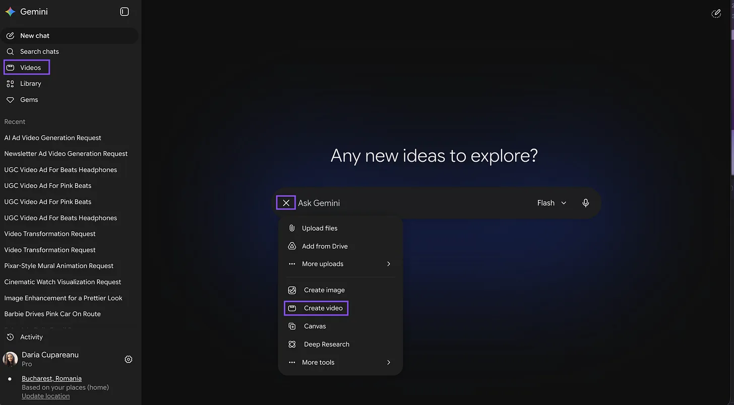This screenshot has width=734, height=405.
Task: Click the paperclip icon beside Upload files
Action: [x=292, y=228]
